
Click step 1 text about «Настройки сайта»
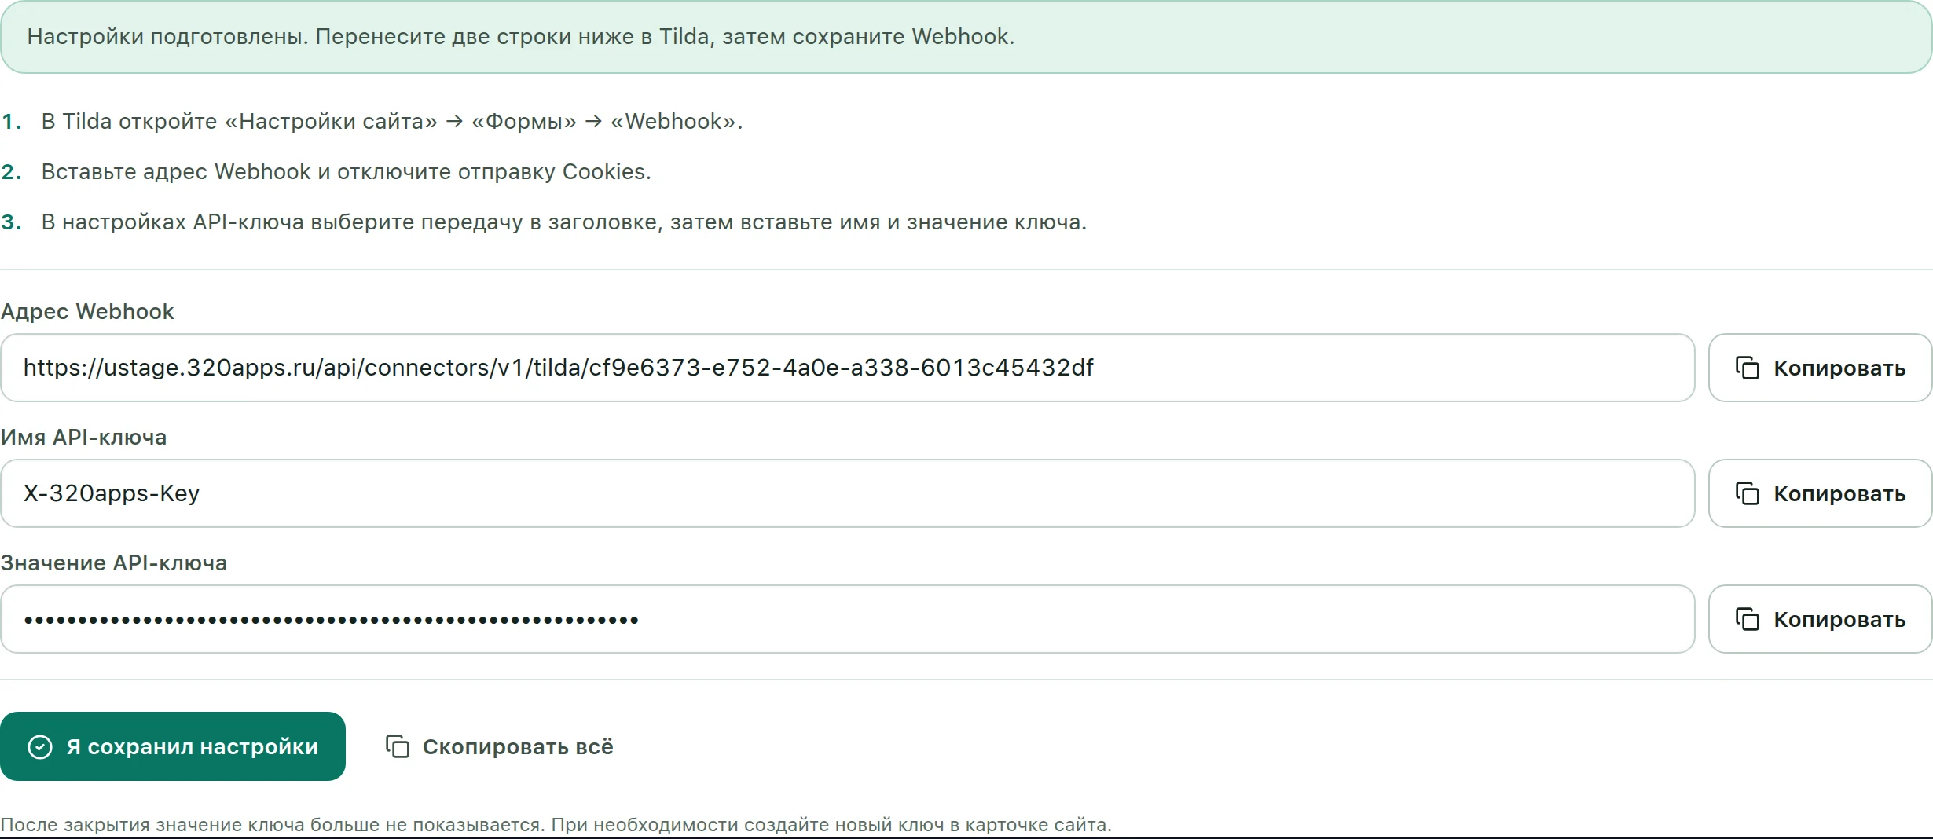point(391,122)
